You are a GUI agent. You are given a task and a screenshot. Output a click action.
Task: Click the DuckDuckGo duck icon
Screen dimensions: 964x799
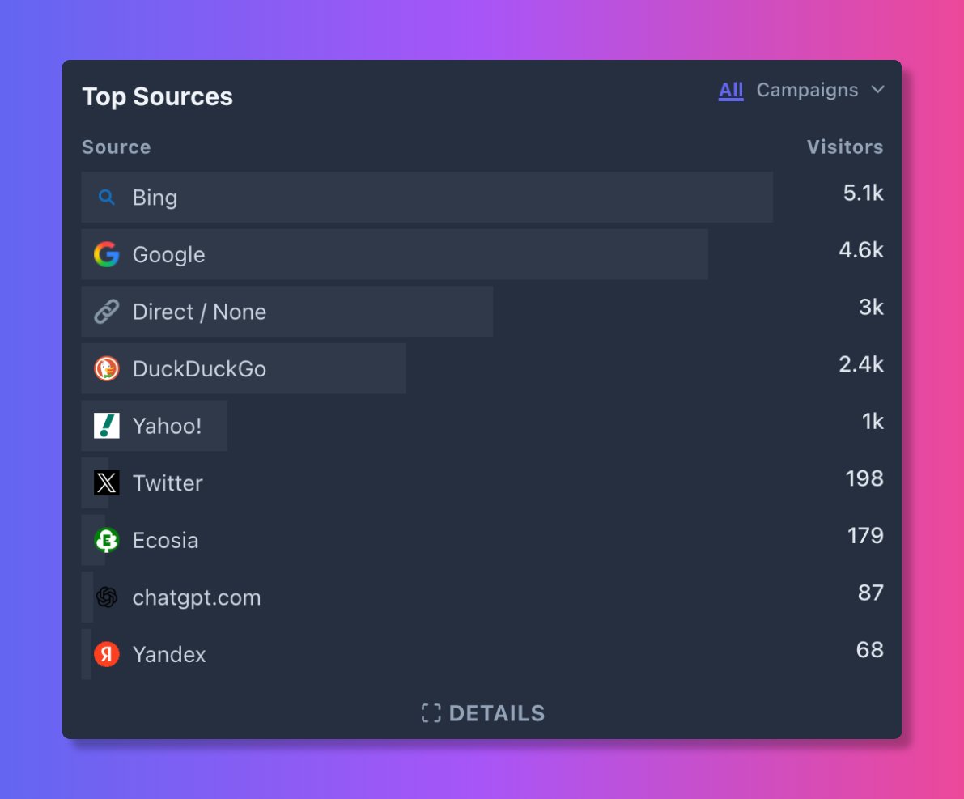point(106,369)
